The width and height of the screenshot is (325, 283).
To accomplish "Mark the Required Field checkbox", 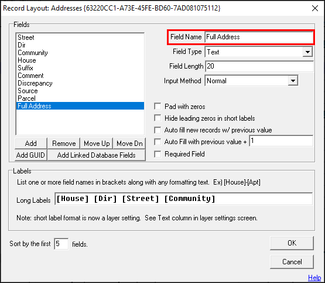I will [158, 154].
